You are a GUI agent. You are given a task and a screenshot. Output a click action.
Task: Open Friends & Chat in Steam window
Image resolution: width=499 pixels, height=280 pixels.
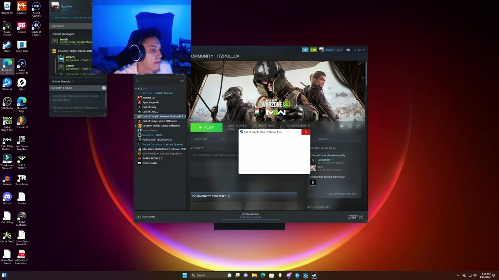pos(356,217)
